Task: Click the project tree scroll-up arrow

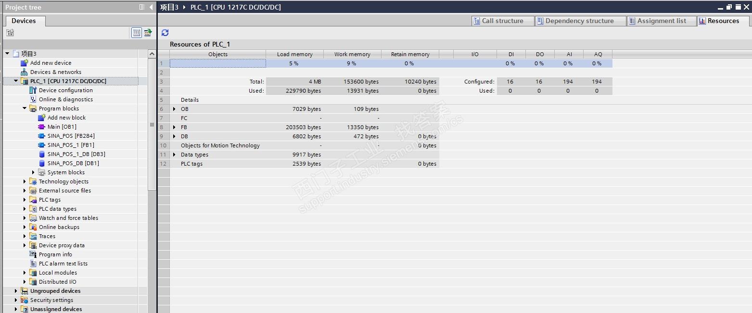Action: point(152,54)
